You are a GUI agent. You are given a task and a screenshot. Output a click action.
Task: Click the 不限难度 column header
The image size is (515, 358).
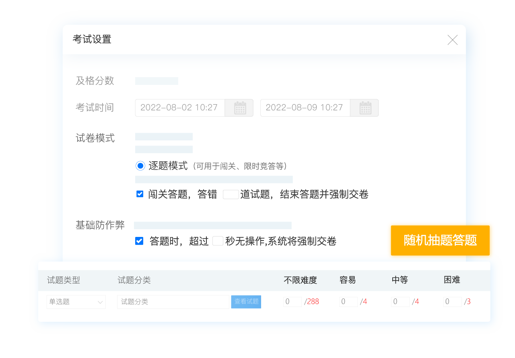301,280
